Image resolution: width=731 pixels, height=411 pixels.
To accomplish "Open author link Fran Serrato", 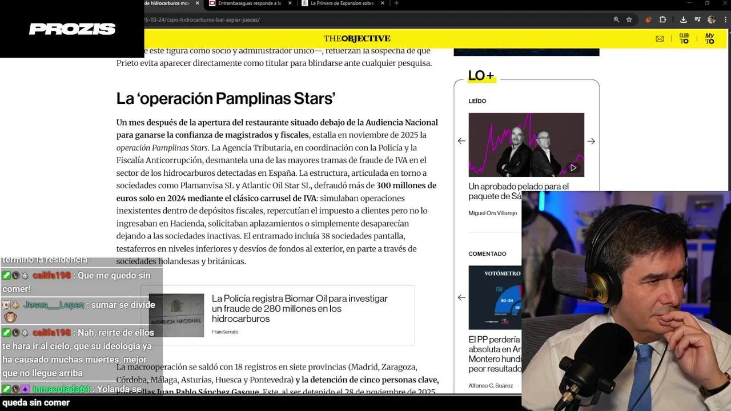I will coord(225,332).
